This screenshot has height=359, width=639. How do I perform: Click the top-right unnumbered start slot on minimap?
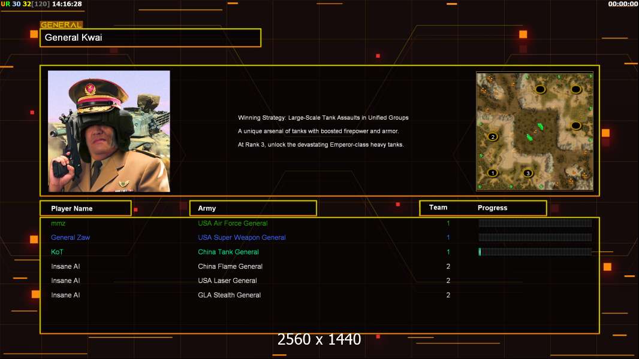point(575,90)
